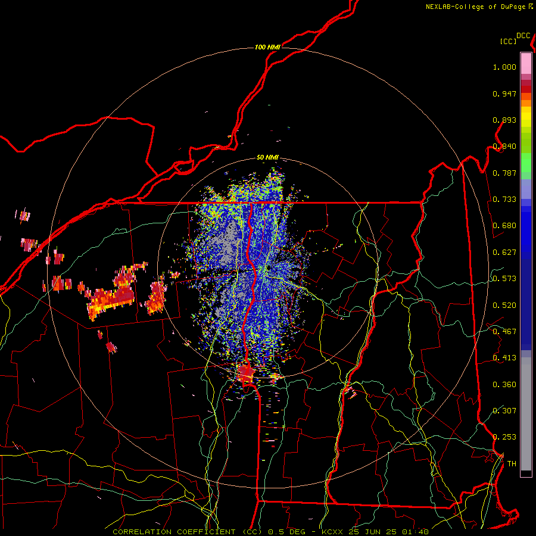This screenshot has height=536, width=536.
Task: Click the TH threshold label on scale
Action: (512, 464)
